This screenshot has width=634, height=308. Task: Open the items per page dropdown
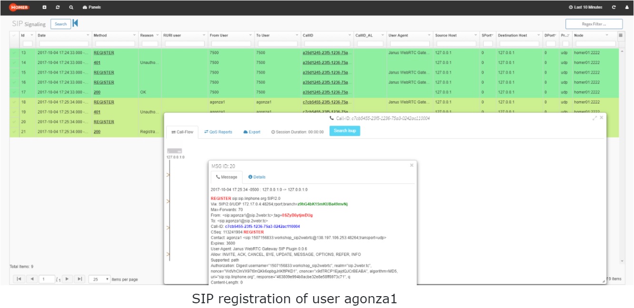[x=99, y=279]
